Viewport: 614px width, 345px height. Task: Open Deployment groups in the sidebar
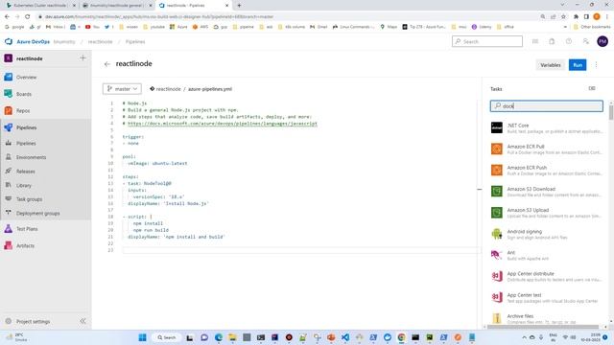pos(38,213)
